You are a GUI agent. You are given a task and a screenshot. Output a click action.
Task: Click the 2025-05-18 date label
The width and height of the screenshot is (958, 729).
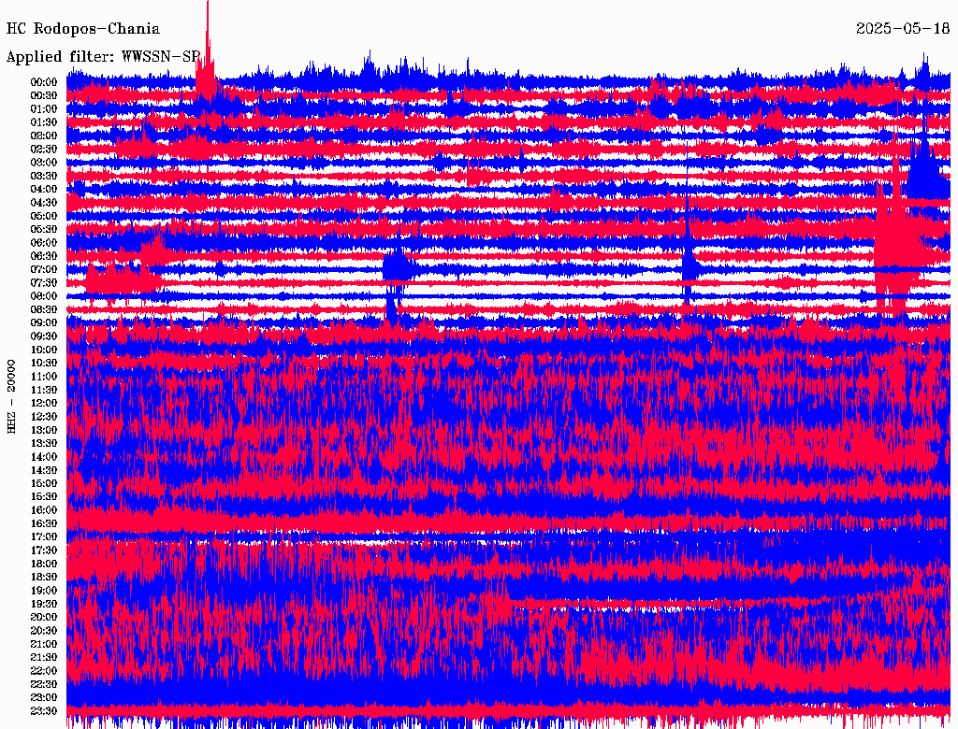(902, 29)
